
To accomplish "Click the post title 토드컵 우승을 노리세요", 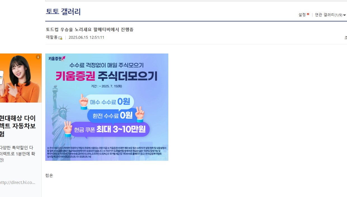I will [89, 30].
